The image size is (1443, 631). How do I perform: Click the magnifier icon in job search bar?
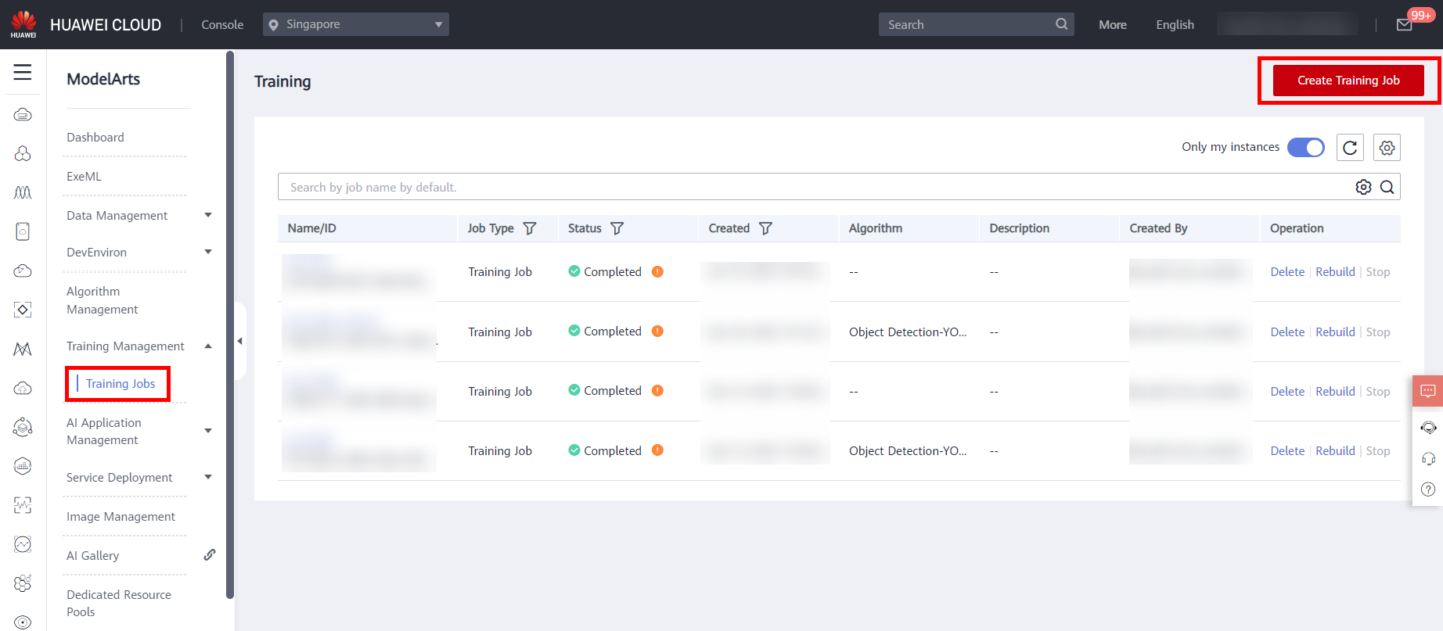click(1387, 187)
